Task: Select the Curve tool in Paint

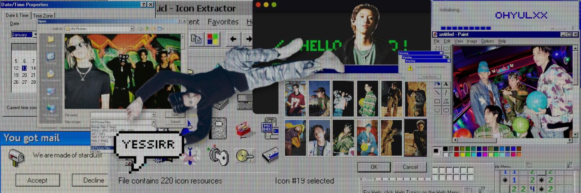Action: [x=446, y=92]
